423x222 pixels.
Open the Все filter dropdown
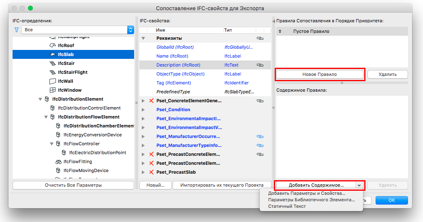click(x=79, y=30)
